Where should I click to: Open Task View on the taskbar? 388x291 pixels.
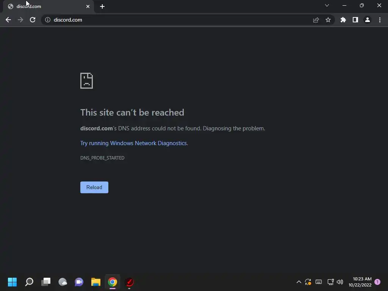[x=46, y=282]
